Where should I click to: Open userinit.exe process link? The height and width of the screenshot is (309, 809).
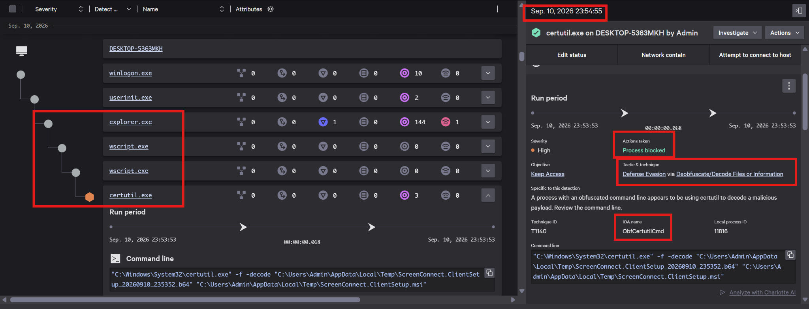click(x=130, y=97)
